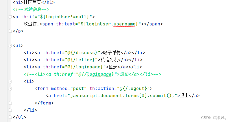Click the 帖子详情 link text in code
The image size is (230, 122).
pos(112,53)
